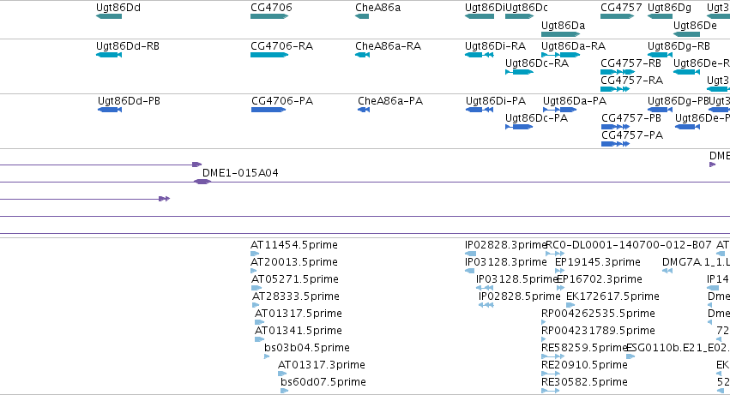
Task: Click protein Ugt86Dd-PB
Action: pyautogui.click(x=110, y=110)
